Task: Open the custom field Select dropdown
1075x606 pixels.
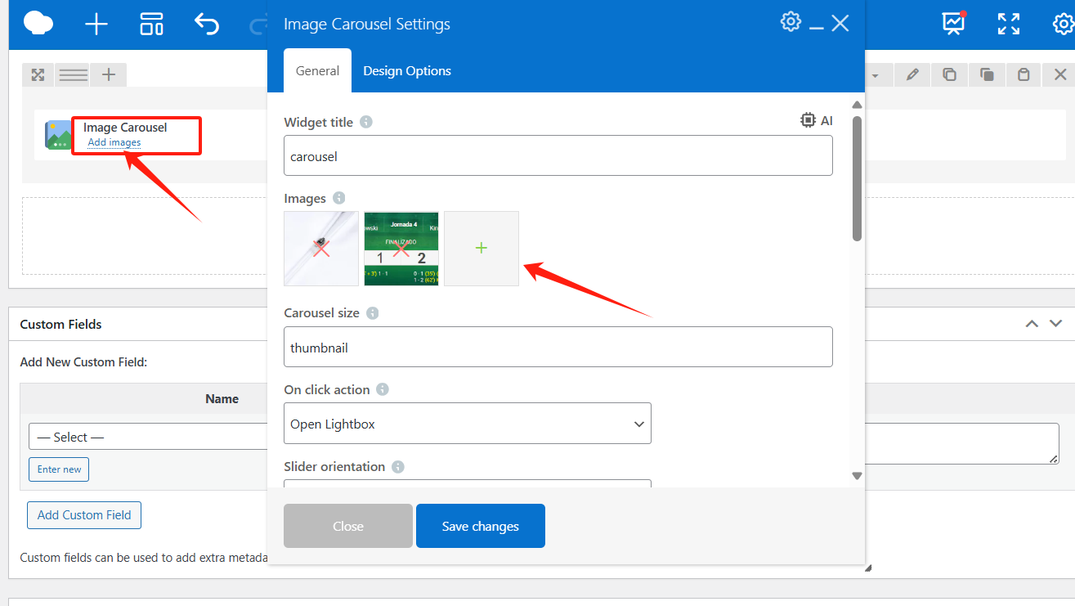Action: (x=147, y=437)
